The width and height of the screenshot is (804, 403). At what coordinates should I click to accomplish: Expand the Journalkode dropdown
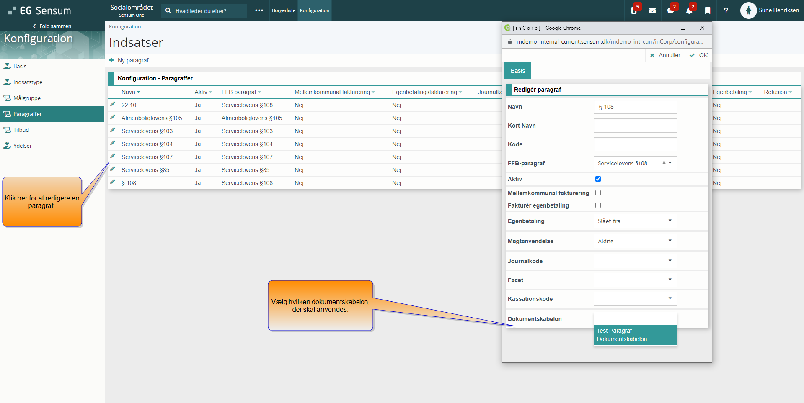[x=635, y=261]
